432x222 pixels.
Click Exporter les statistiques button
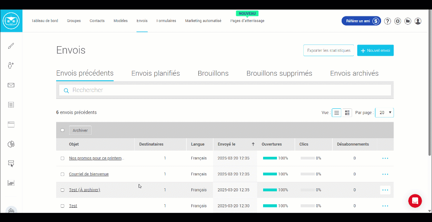point(328,51)
